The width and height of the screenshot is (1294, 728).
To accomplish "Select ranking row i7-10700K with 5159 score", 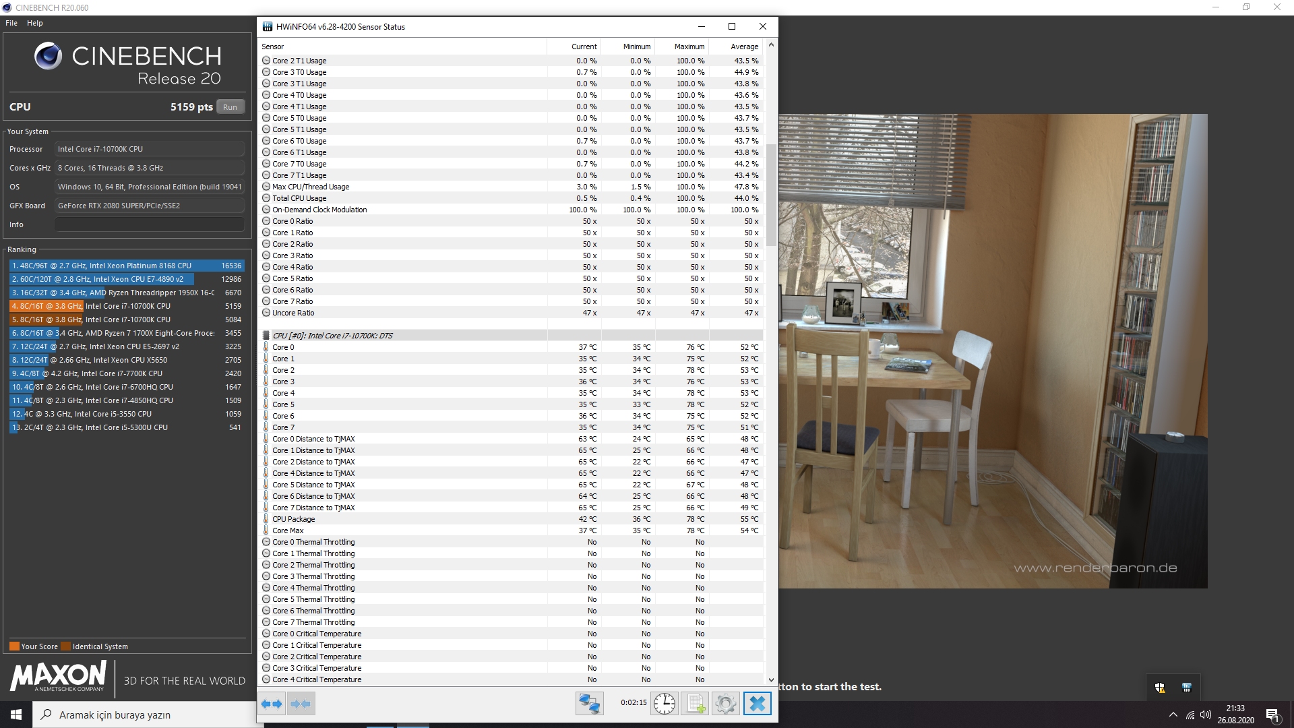I will 127,306.
